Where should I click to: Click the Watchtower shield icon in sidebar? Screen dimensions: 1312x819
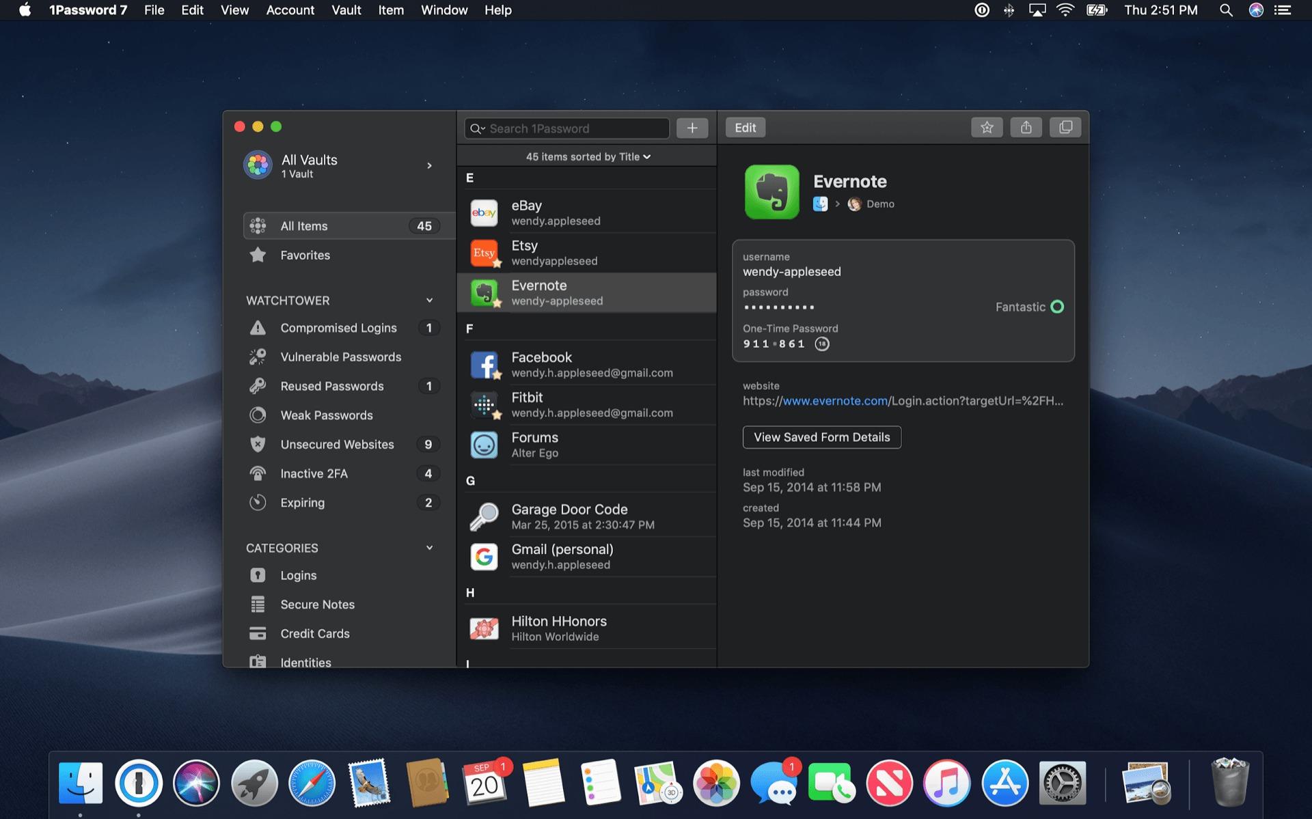pyautogui.click(x=257, y=443)
